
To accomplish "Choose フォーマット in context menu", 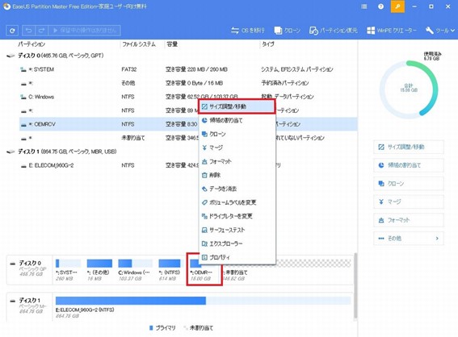I will (237, 161).
